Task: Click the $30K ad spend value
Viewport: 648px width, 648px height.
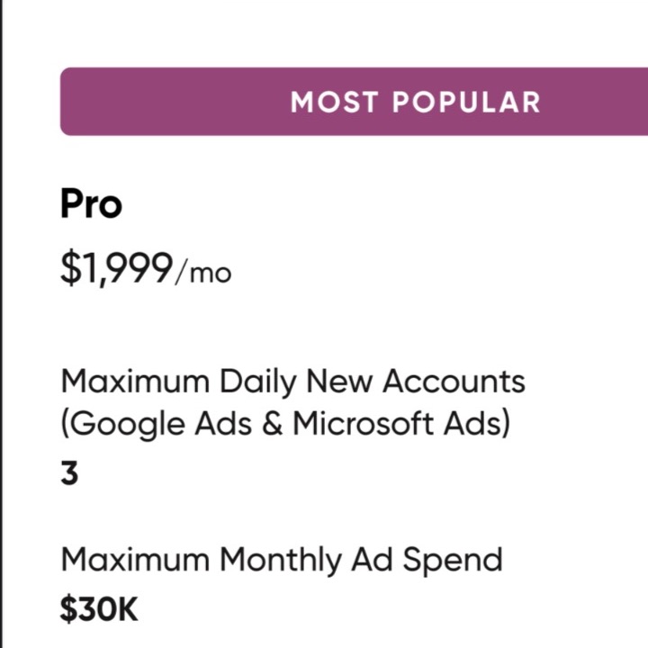Action: 99,609
